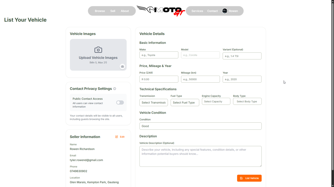Go to the Browse menu item

100,11
